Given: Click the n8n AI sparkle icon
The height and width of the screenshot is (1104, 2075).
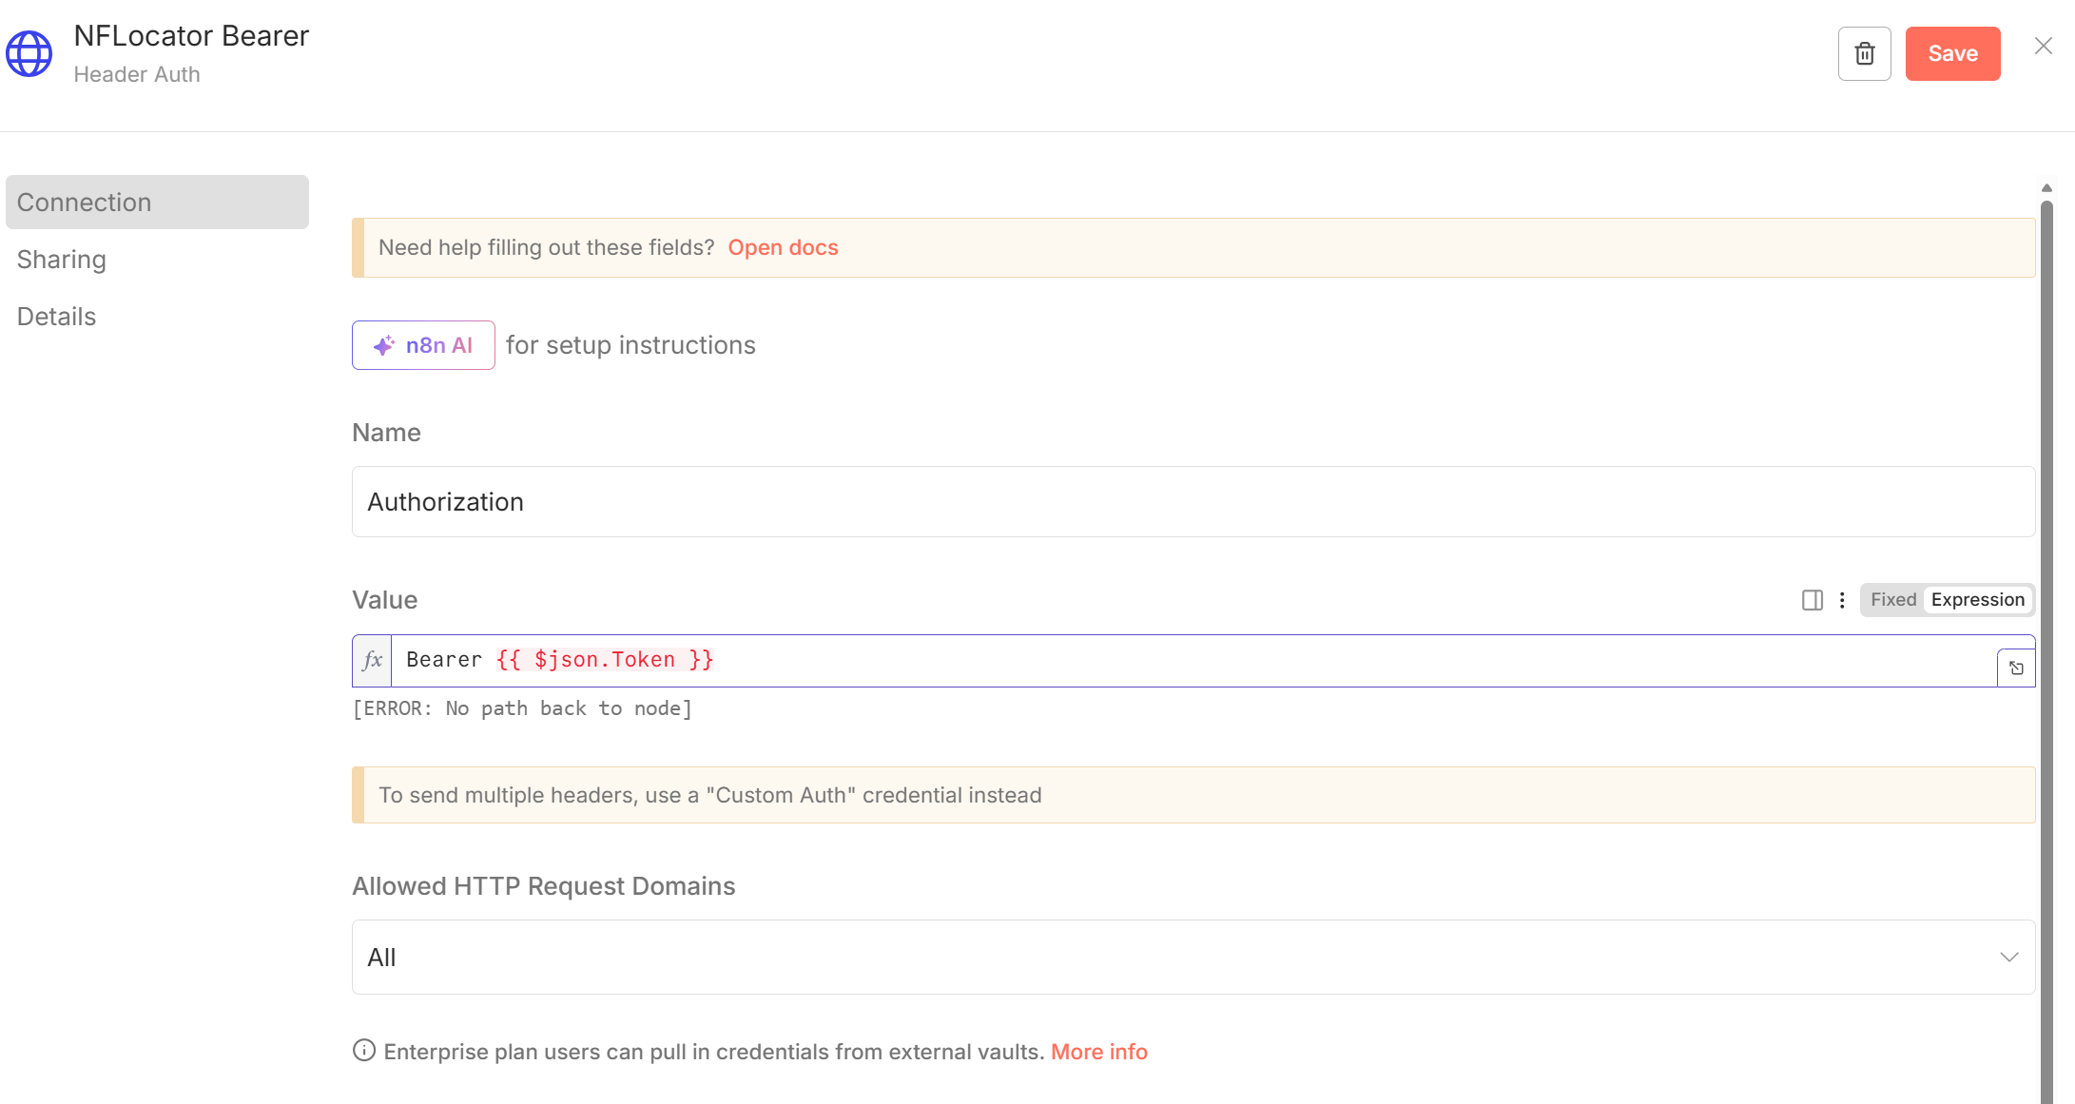Looking at the screenshot, I should click(x=384, y=345).
